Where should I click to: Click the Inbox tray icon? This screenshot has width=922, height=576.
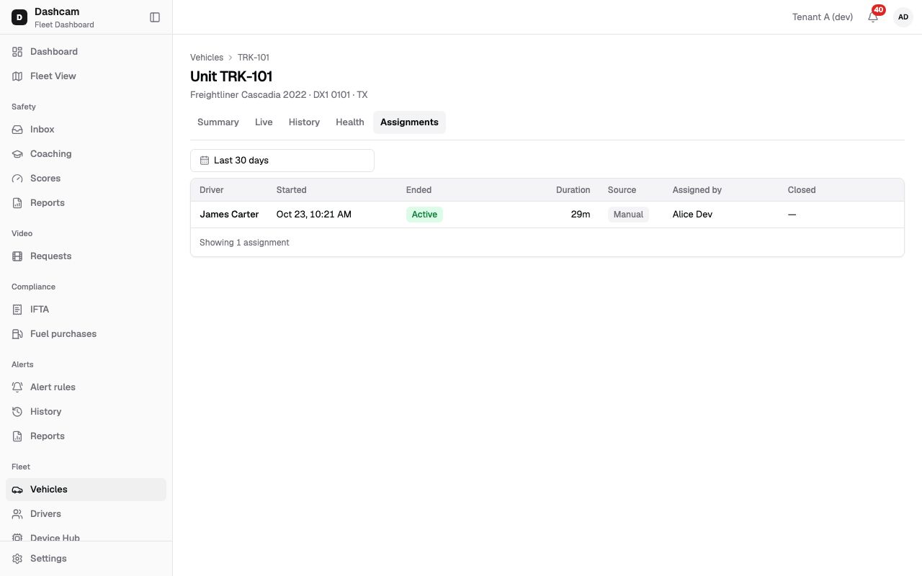(17, 130)
